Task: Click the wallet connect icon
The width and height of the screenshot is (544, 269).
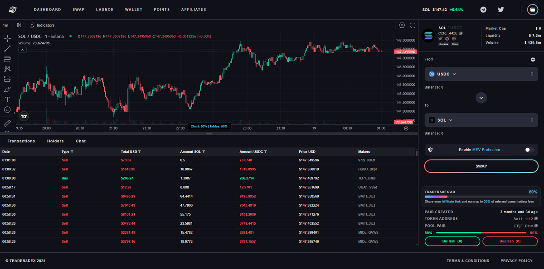Action: [x=532, y=9]
